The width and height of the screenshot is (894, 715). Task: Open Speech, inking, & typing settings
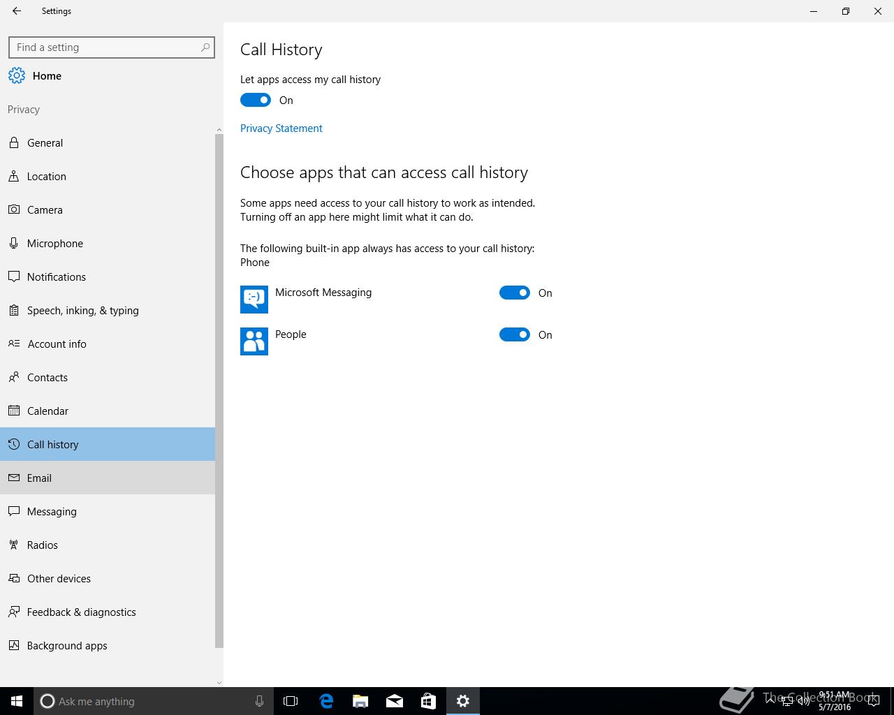108,310
